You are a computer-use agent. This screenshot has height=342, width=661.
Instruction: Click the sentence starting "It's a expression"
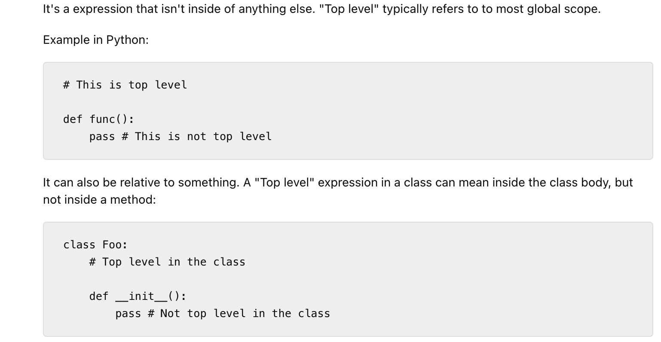pyautogui.click(x=179, y=9)
